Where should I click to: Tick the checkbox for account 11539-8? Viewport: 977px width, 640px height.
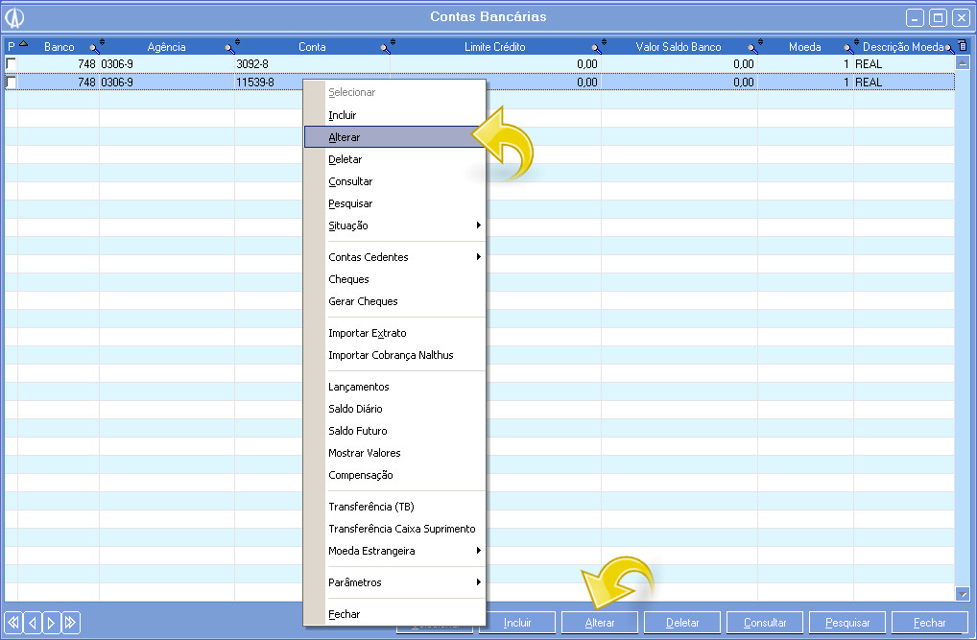[x=11, y=82]
